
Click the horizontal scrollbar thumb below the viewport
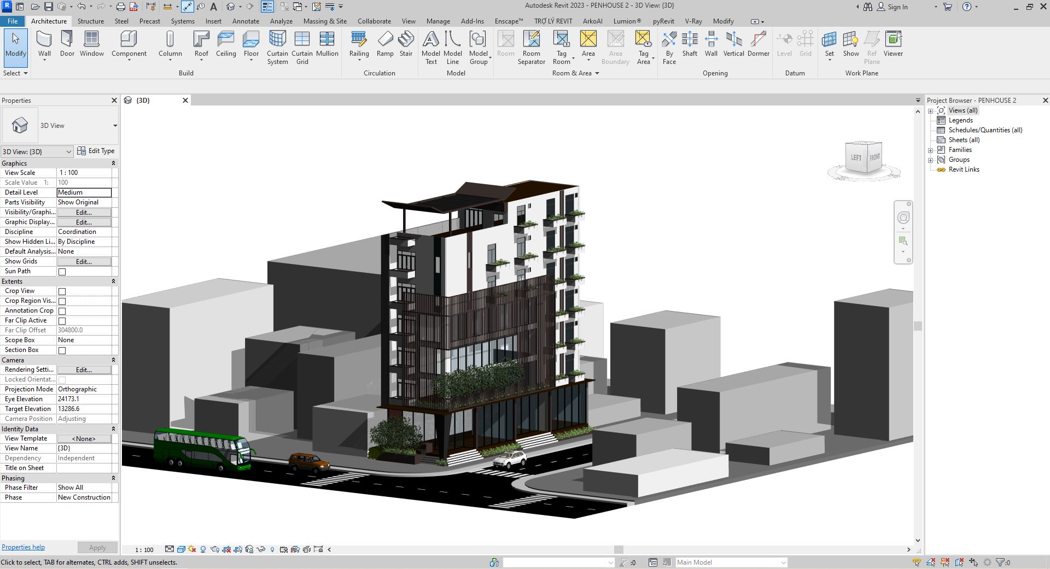tap(619, 550)
